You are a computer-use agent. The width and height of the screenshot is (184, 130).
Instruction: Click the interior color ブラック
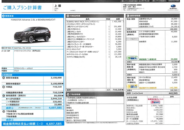[16, 71]
